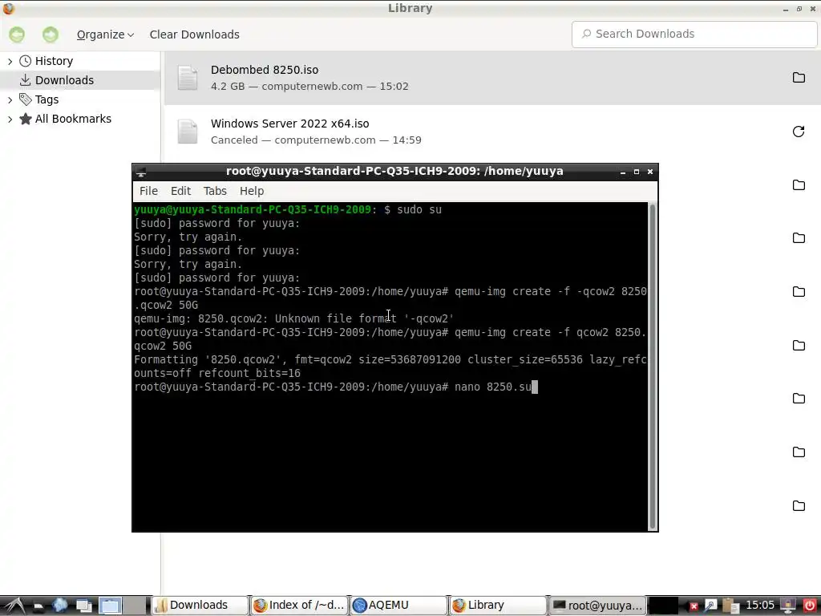Switch to root@yuuya terminal in taskbar
The width and height of the screenshot is (821, 616).
(x=597, y=606)
